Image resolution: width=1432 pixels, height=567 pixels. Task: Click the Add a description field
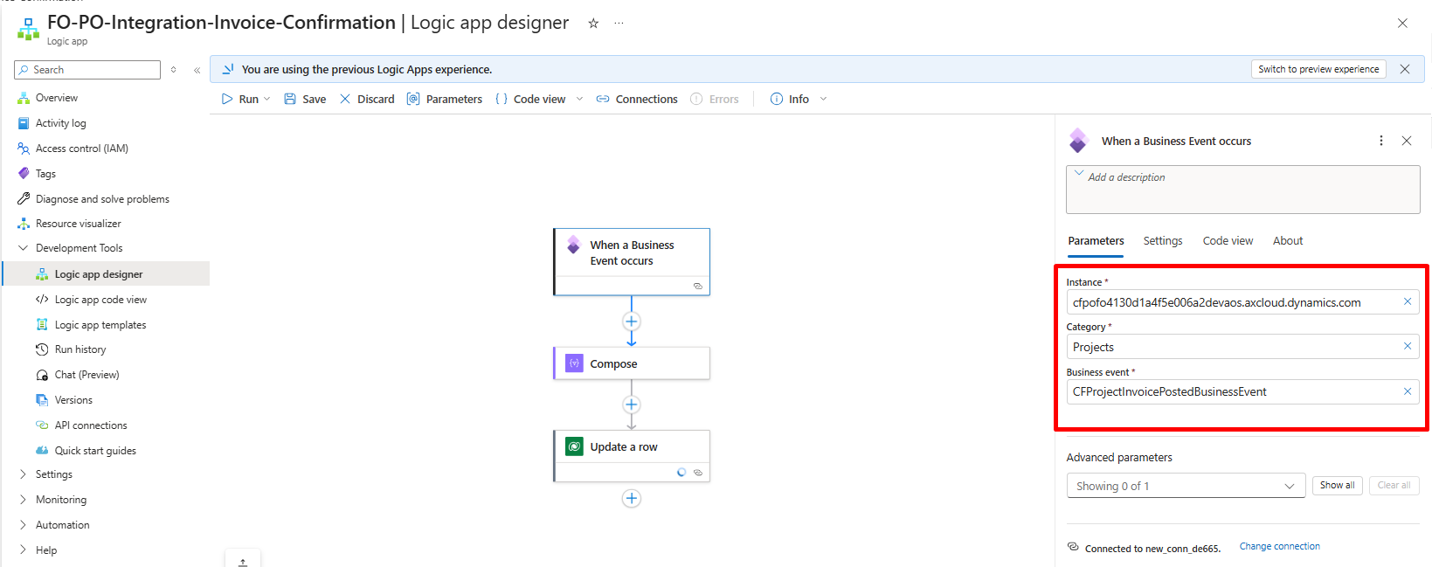[1243, 190]
